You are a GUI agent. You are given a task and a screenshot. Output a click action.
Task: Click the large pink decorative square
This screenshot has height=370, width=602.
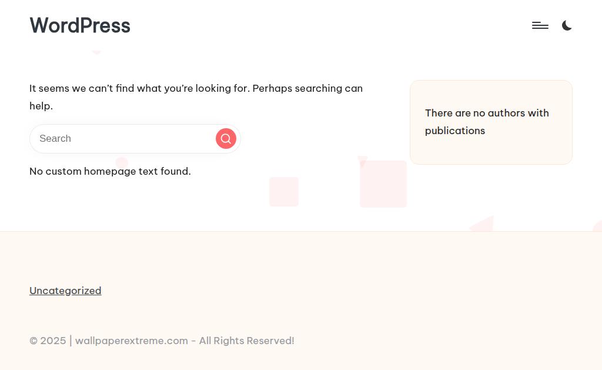pyautogui.click(x=383, y=184)
